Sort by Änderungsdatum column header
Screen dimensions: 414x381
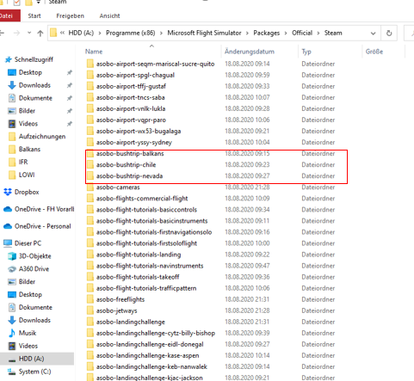pyautogui.click(x=250, y=52)
